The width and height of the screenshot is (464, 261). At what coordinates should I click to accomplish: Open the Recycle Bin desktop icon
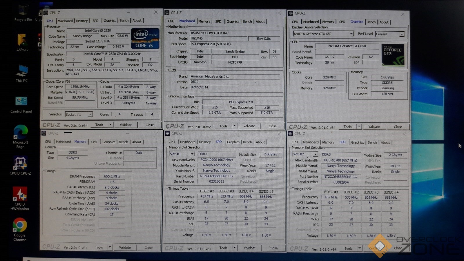(23, 13)
